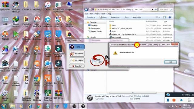The width and height of the screenshot is (194, 109).
Task: Go forward in the Explorer window
Action: click(90, 9)
